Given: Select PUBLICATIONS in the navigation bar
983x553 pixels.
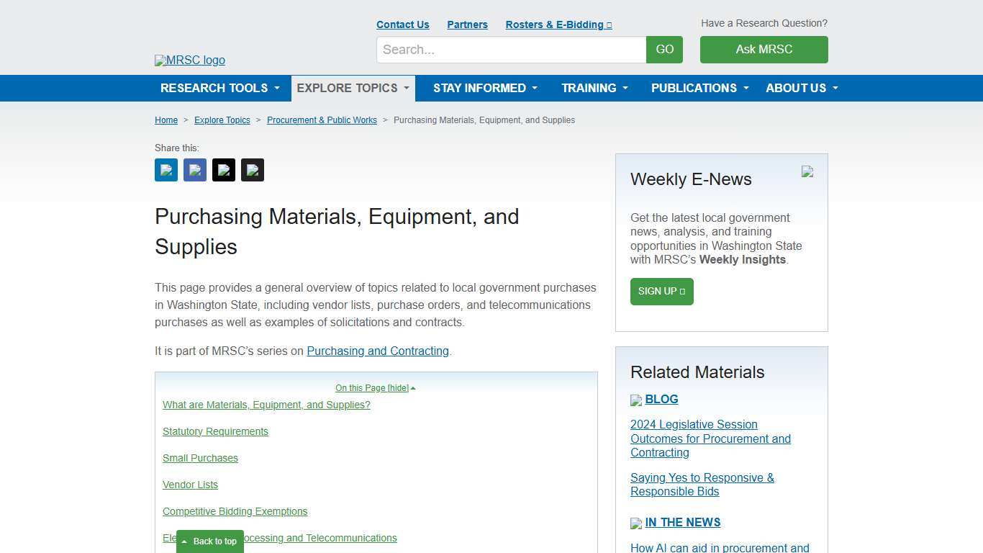Looking at the screenshot, I should [699, 88].
